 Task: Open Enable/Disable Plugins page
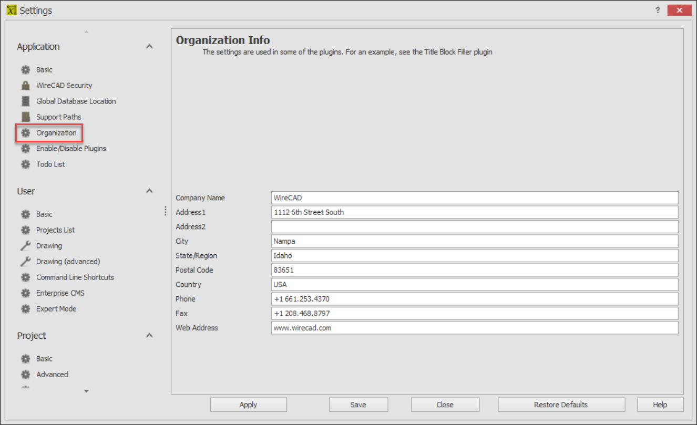(x=71, y=149)
